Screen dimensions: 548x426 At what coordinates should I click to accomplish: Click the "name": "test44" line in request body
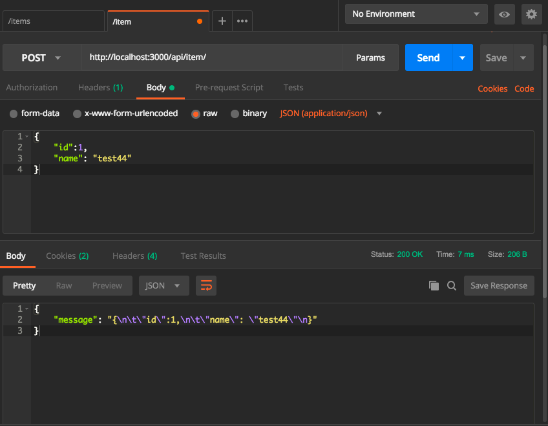[92, 159]
